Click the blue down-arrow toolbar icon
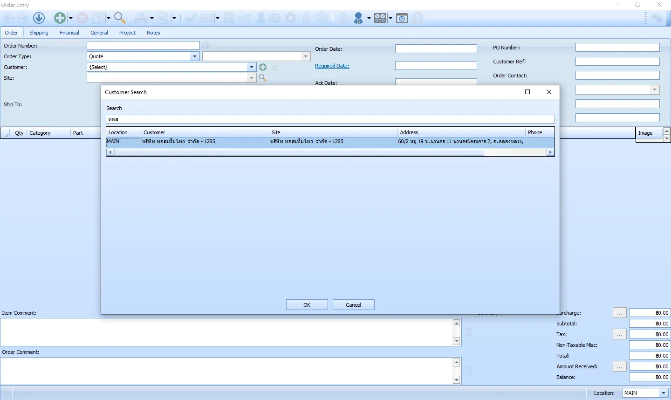Image resolution: width=671 pixels, height=400 pixels. [39, 18]
